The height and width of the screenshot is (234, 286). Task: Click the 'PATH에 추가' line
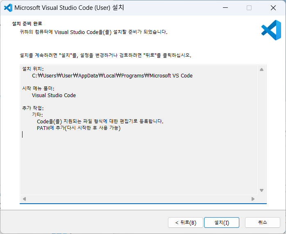[x=79, y=128]
